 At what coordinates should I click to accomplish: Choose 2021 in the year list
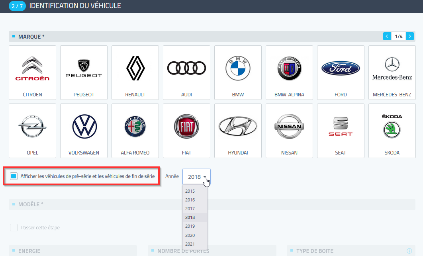195,244
